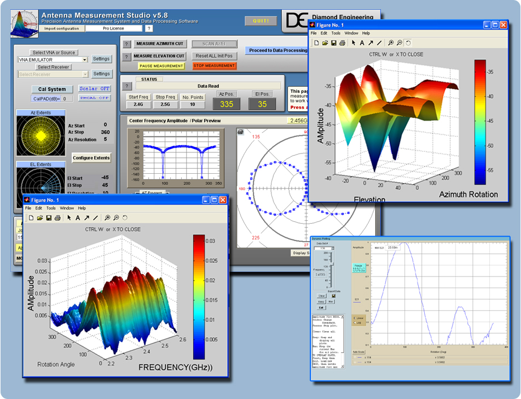Open the File menu in Figure No. 1
Image resolution: width=521 pixels, height=399 pixels.
pos(28,208)
